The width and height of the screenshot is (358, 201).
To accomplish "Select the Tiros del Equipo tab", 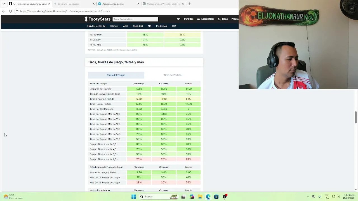I will (116, 75).
